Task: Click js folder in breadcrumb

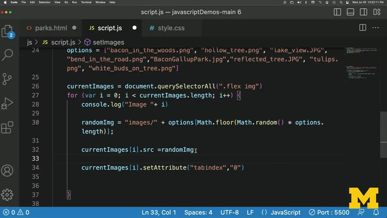Action: pos(30,42)
